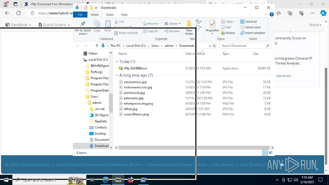Click the Edit ribbon item

click(226, 27)
